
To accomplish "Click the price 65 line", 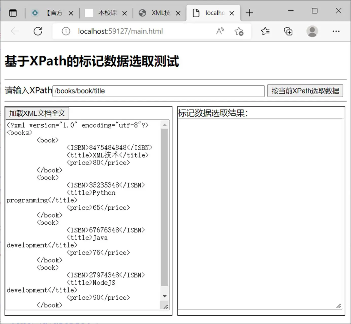I will pos(98,208).
